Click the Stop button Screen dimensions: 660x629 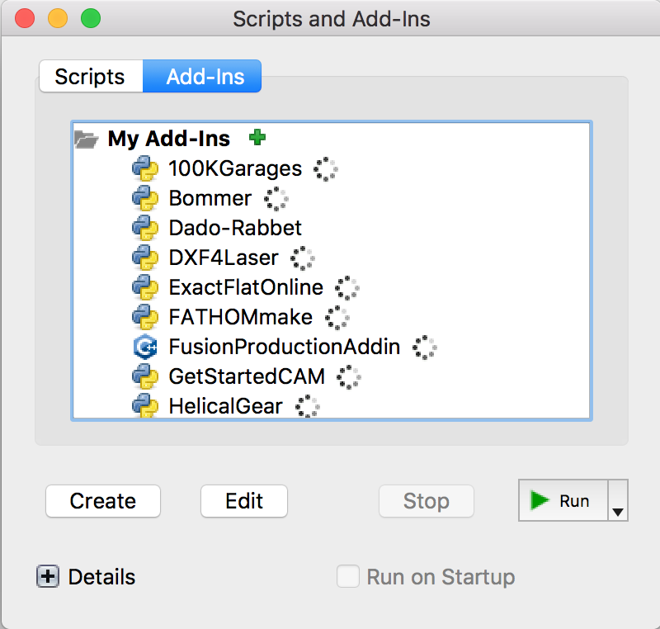point(427,501)
